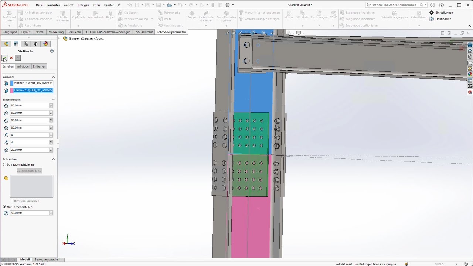The width and height of the screenshot is (473, 266).
Task: Open Bewegungsstudie 1 bottom tab
Action: [x=47, y=259]
